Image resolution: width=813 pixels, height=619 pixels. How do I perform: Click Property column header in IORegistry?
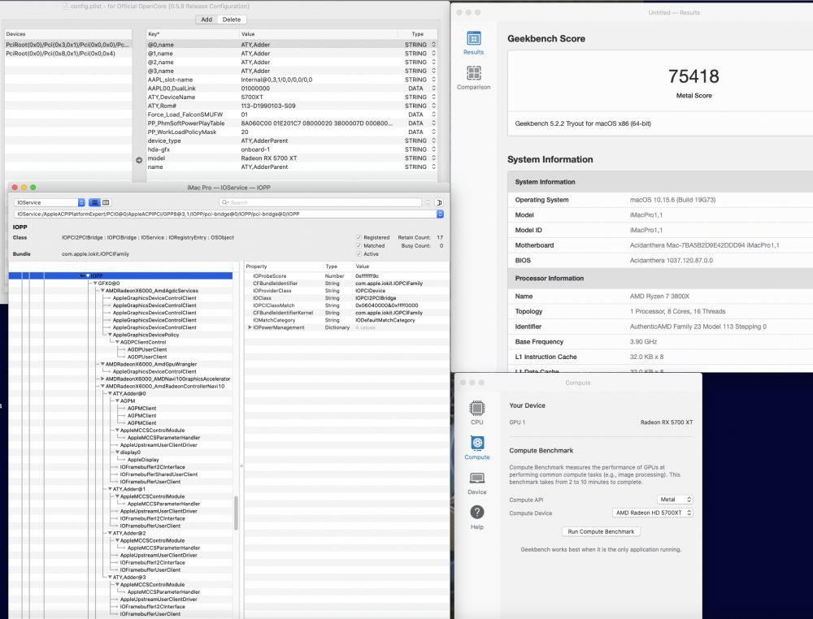point(284,266)
